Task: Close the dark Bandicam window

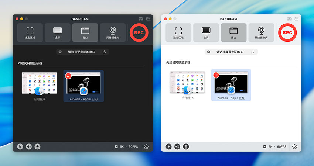Action: point(17,19)
